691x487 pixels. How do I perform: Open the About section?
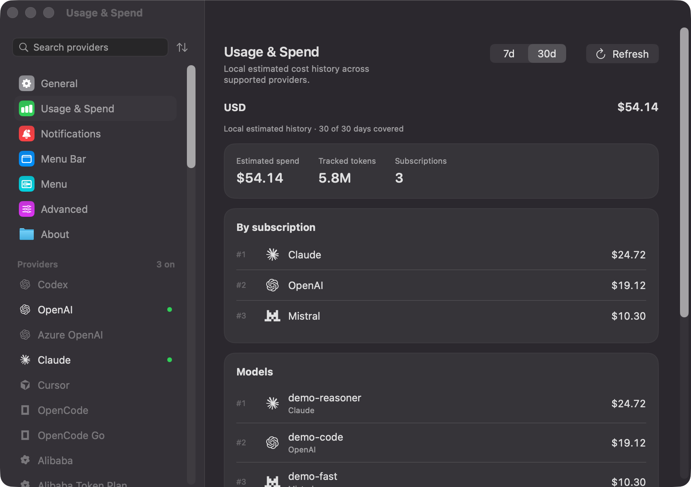[95, 234]
